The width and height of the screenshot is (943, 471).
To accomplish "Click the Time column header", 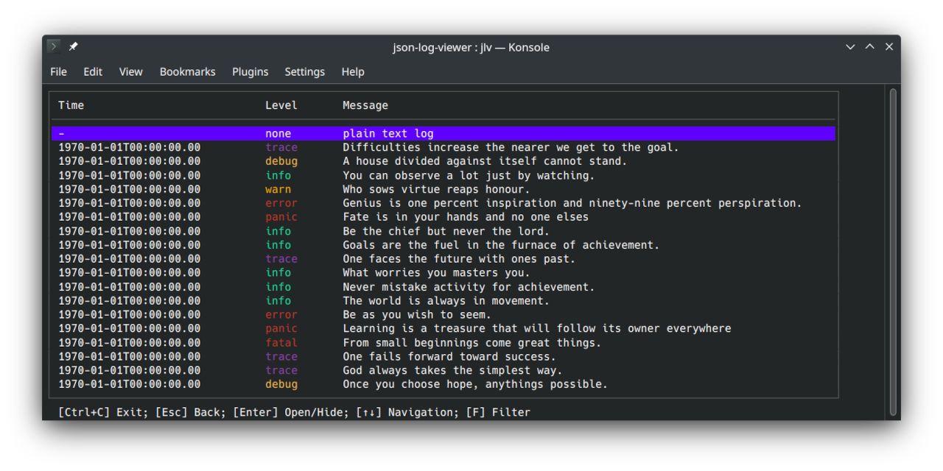I will 71,105.
